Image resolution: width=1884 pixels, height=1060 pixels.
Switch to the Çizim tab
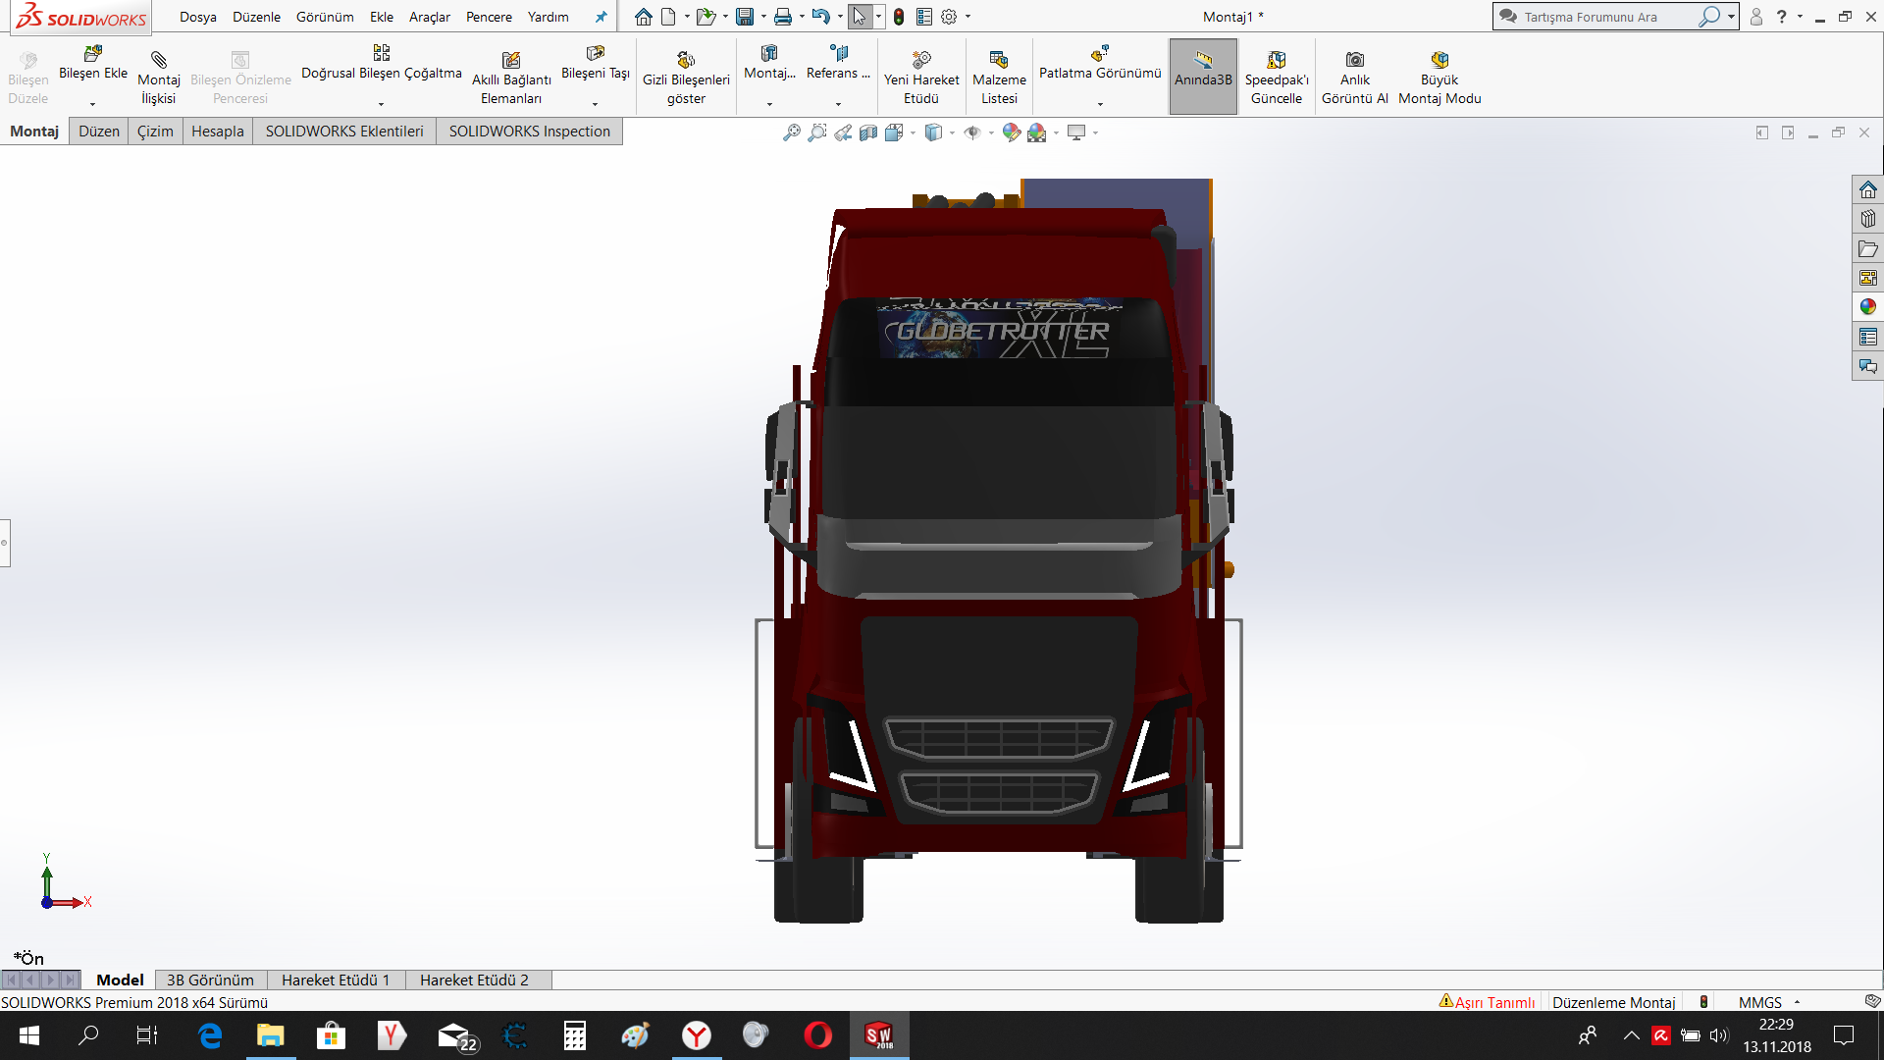[x=155, y=132]
